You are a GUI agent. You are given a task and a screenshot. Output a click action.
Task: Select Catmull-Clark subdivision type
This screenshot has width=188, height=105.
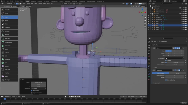click(160, 73)
